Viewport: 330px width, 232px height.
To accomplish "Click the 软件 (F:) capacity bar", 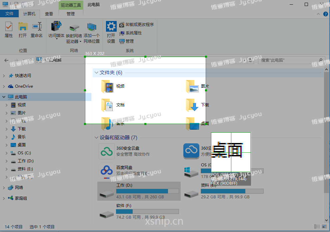I will [x=148, y=211].
